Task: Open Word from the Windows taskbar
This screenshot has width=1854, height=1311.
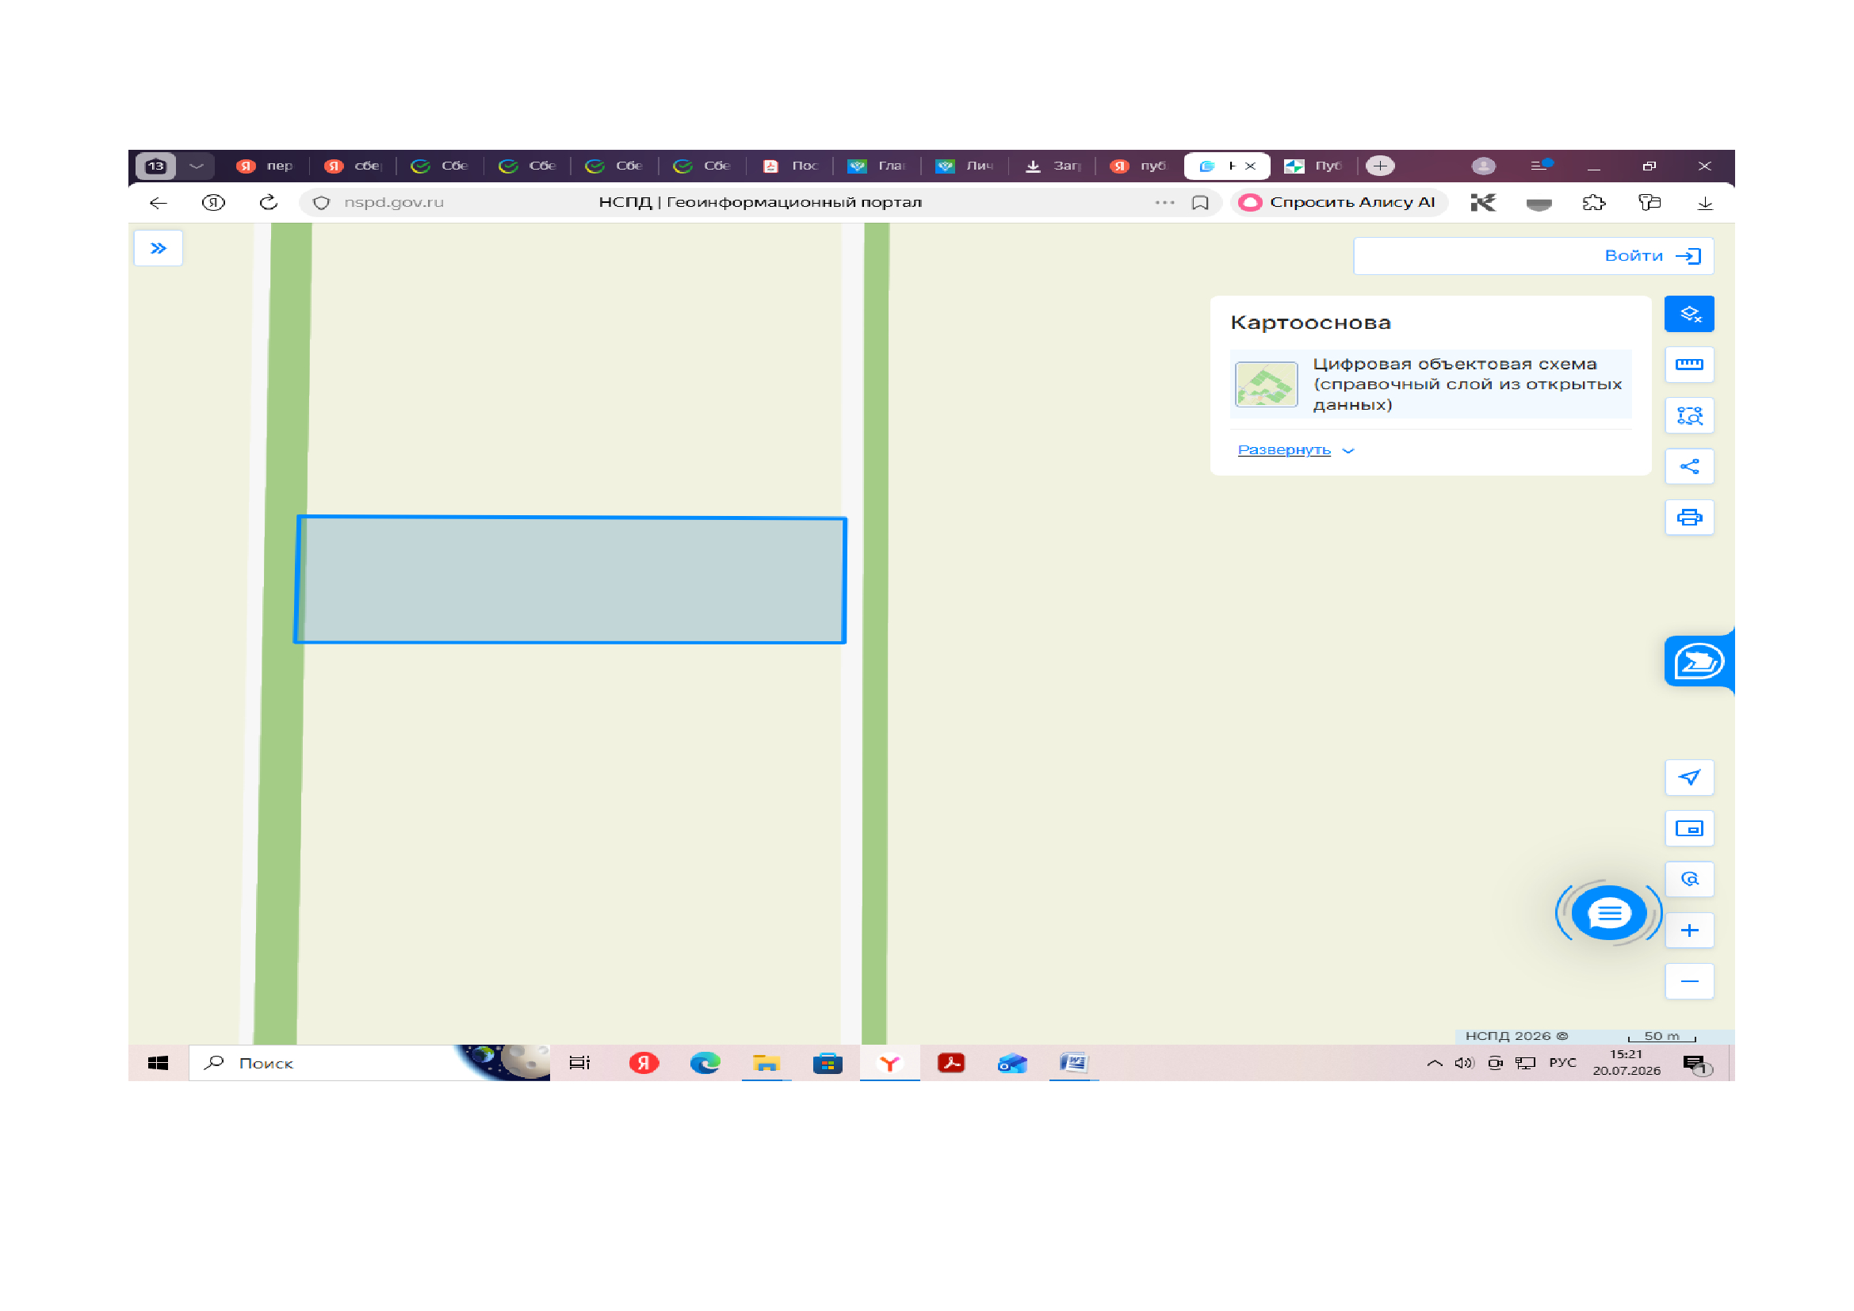Action: click(x=1073, y=1063)
